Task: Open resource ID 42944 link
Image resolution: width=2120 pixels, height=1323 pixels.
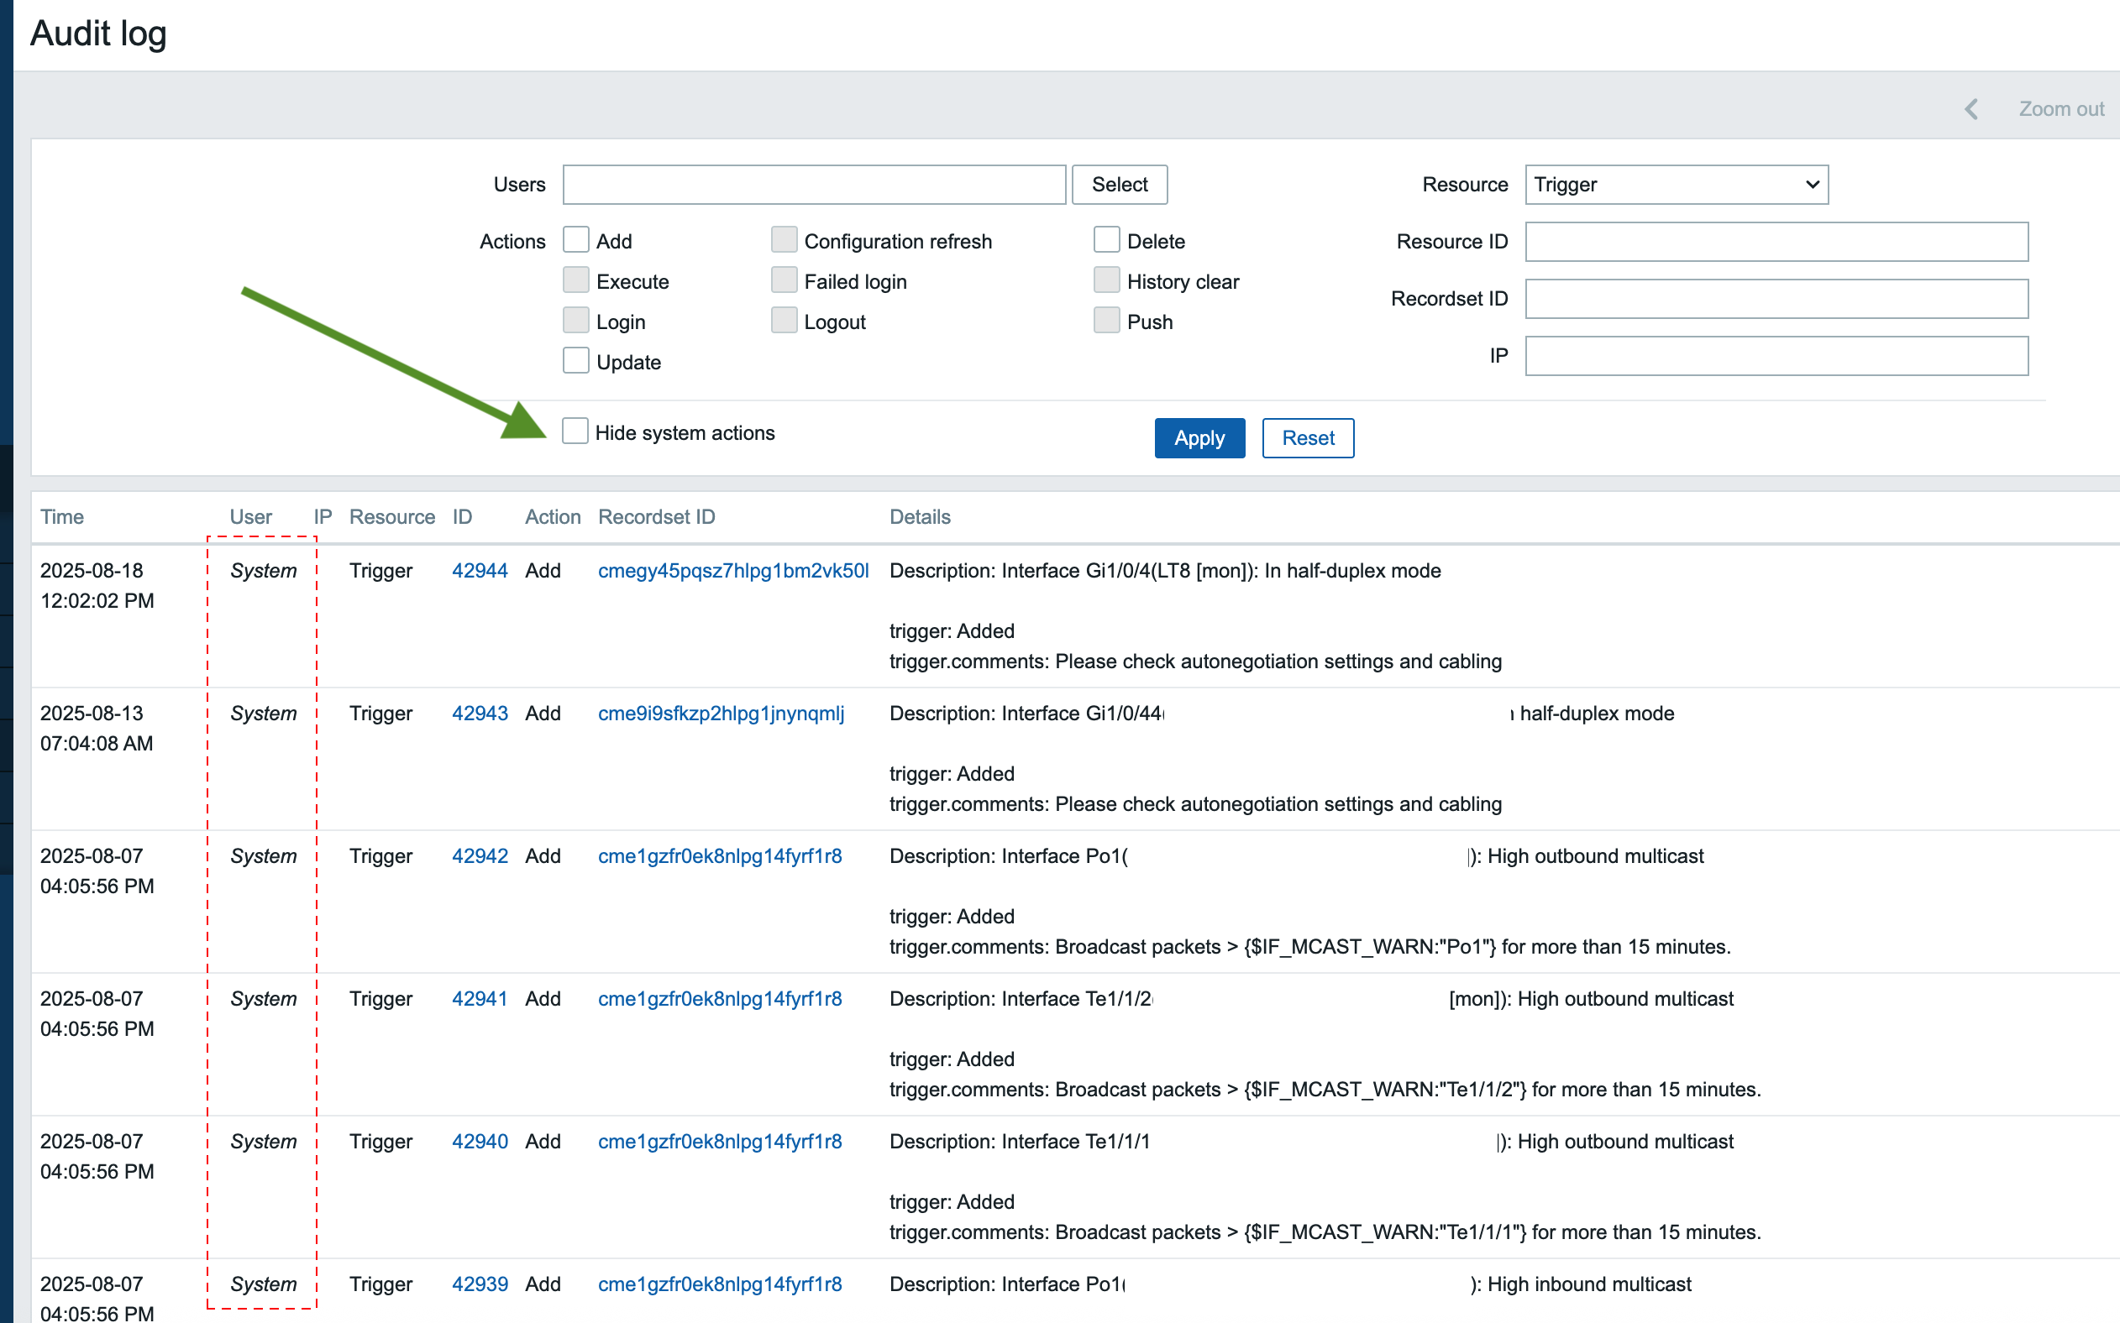Action: pyautogui.click(x=480, y=571)
